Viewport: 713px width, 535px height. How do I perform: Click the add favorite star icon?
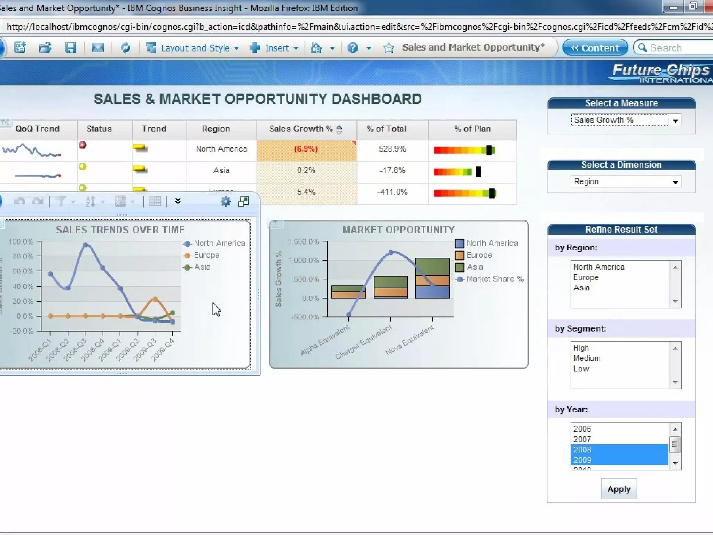(x=389, y=48)
